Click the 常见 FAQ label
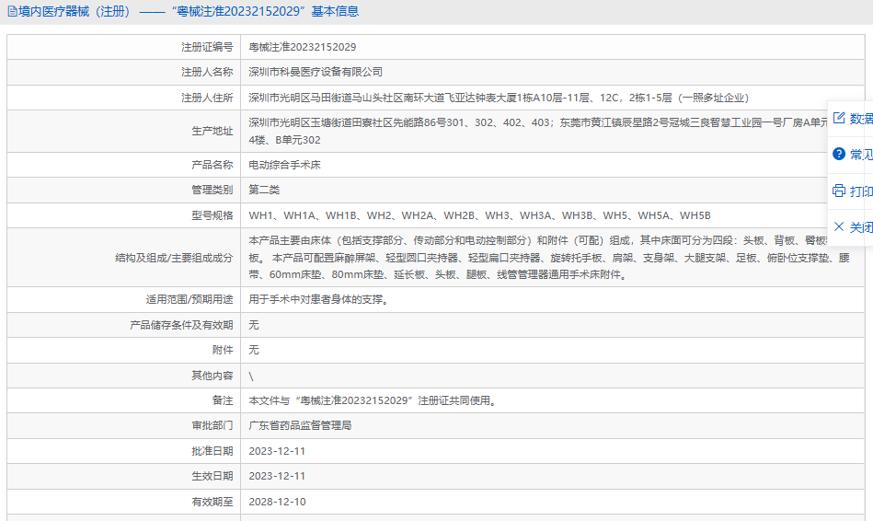Image resolution: width=873 pixels, height=521 pixels. point(861,155)
